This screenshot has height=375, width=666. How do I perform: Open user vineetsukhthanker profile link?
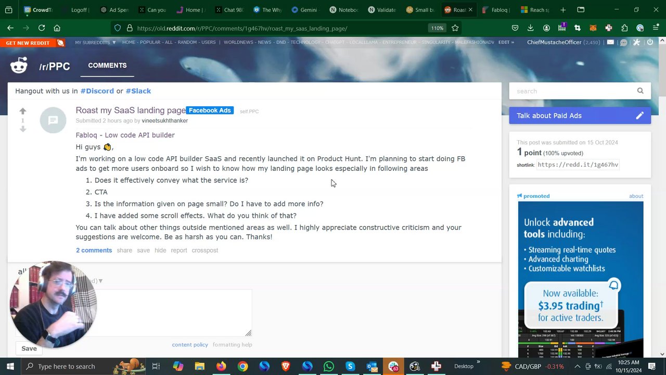(164, 120)
